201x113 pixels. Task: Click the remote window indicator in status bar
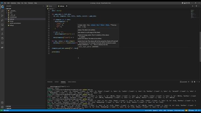[2, 110]
